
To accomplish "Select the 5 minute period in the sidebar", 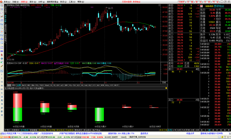I will click(2, 78).
